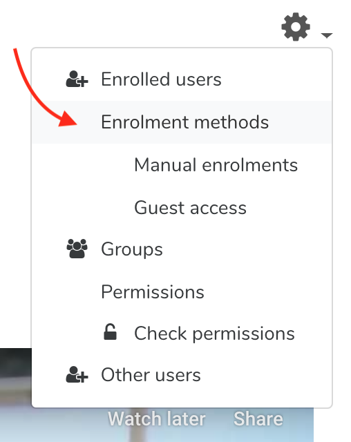Click the dark video thumbnail left of menu
The height and width of the screenshot is (442, 351).
tap(15, 394)
